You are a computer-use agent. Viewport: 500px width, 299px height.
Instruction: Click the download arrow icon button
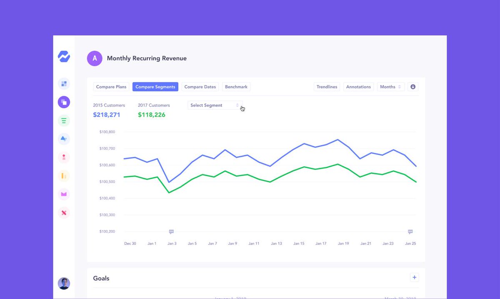tap(413, 87)
